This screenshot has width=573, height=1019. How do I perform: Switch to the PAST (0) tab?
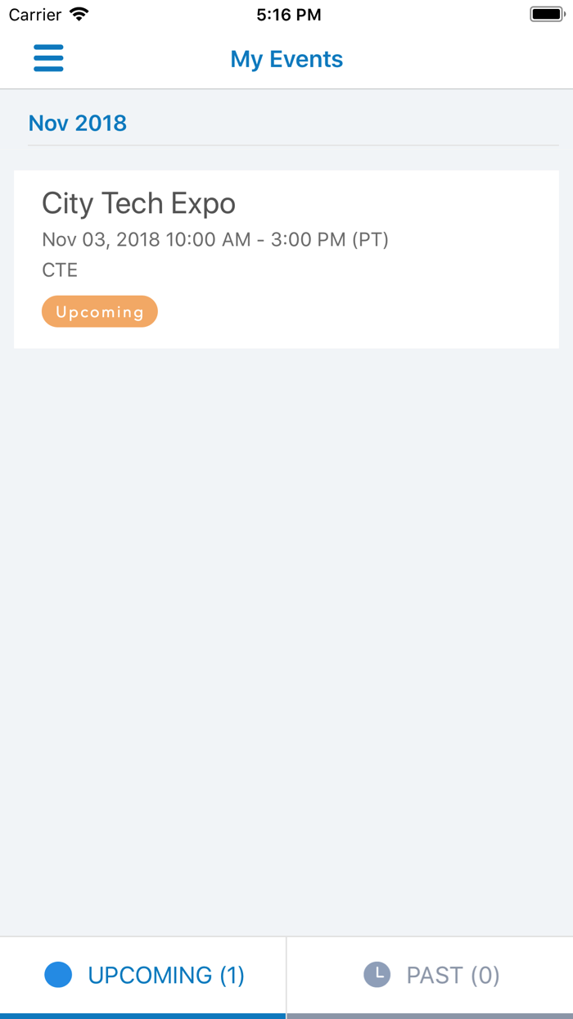430,975
